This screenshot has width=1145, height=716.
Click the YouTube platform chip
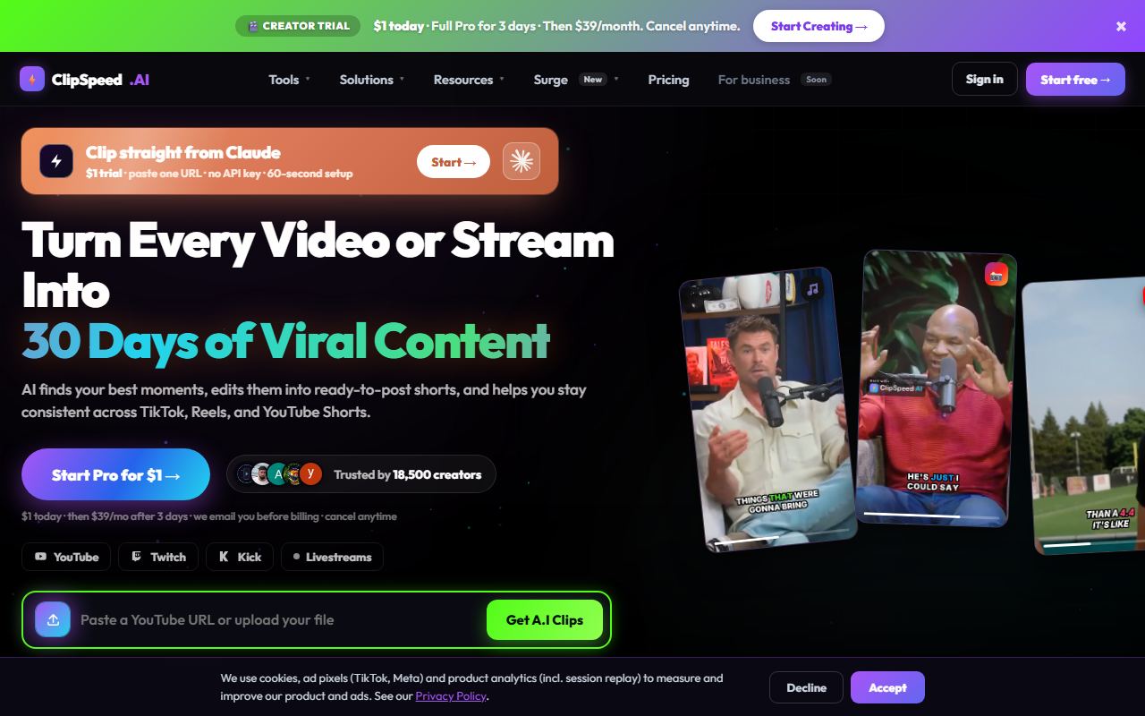tap(66, 557)
